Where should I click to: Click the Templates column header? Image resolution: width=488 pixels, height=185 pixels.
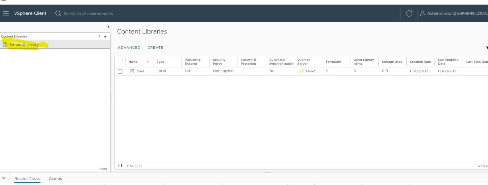[x=333, y=62]
